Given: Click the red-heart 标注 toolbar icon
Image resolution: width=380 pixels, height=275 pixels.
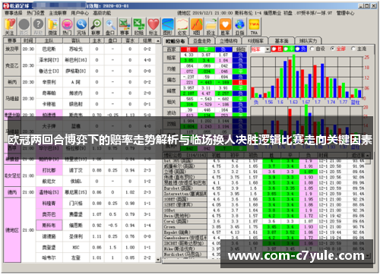Looking at the screenshot, I should click(154, 27).
